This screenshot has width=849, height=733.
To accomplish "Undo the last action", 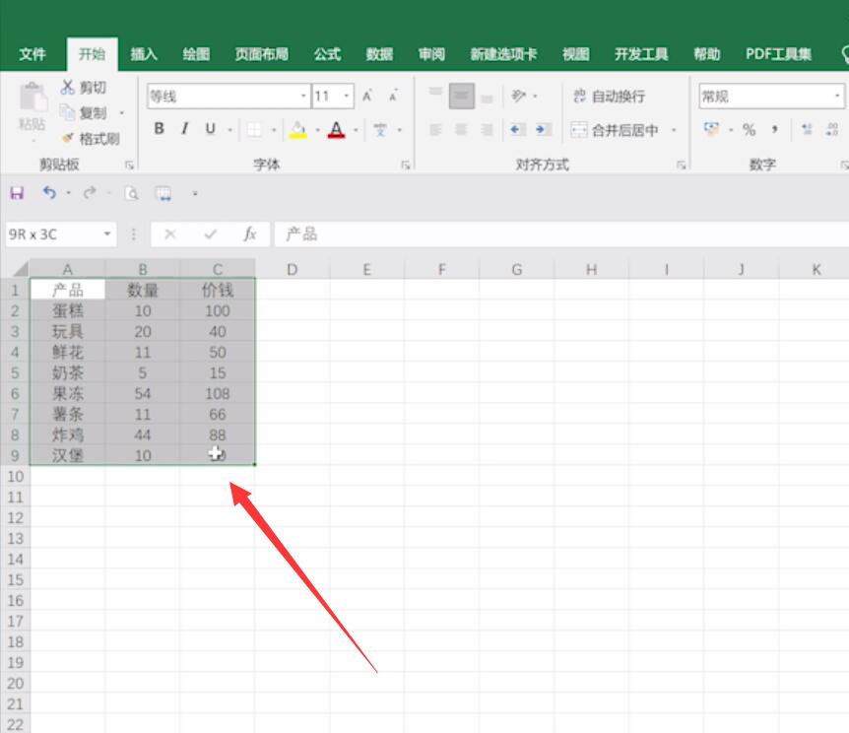I will click(49, 193).
